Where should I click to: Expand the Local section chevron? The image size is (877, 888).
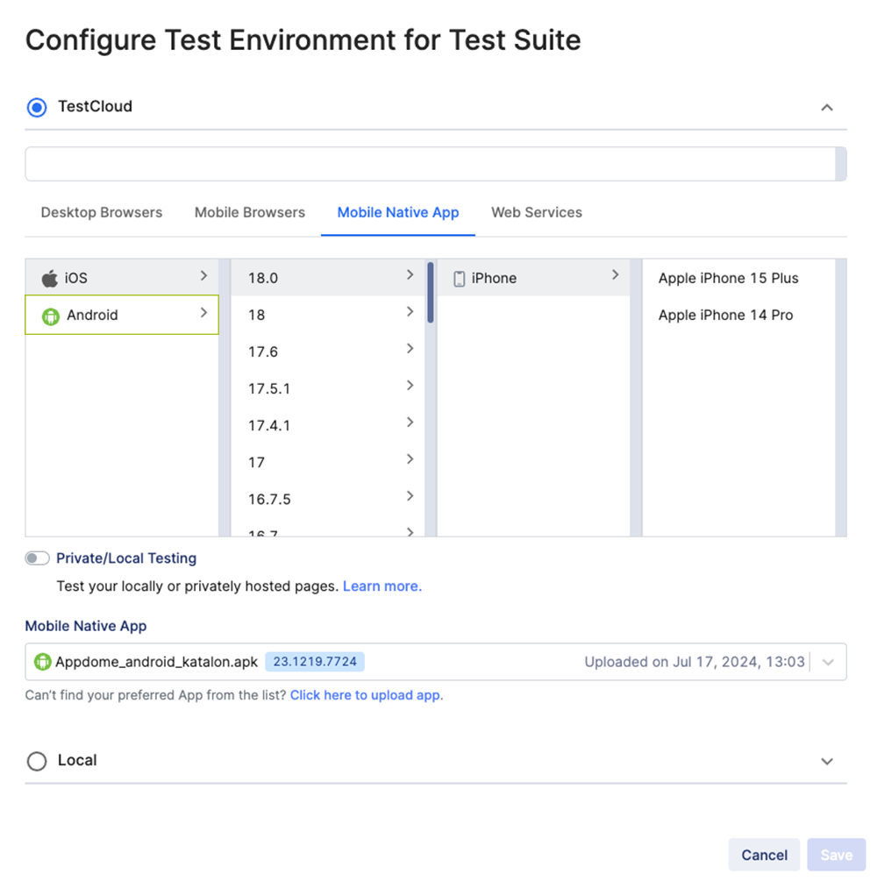tap(826, 761)
